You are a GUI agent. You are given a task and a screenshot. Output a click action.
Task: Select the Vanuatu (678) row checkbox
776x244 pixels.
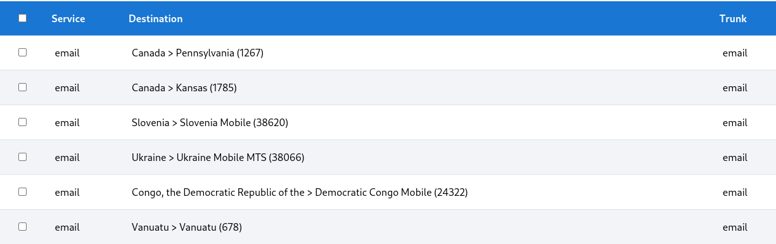(x=23, y=226)
